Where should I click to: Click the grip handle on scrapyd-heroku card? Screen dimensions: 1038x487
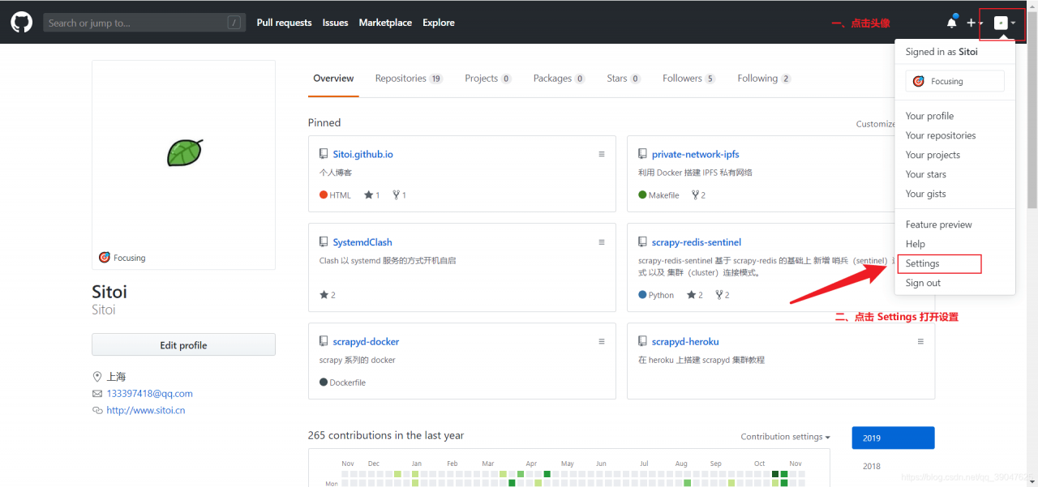tap(920, 342)
